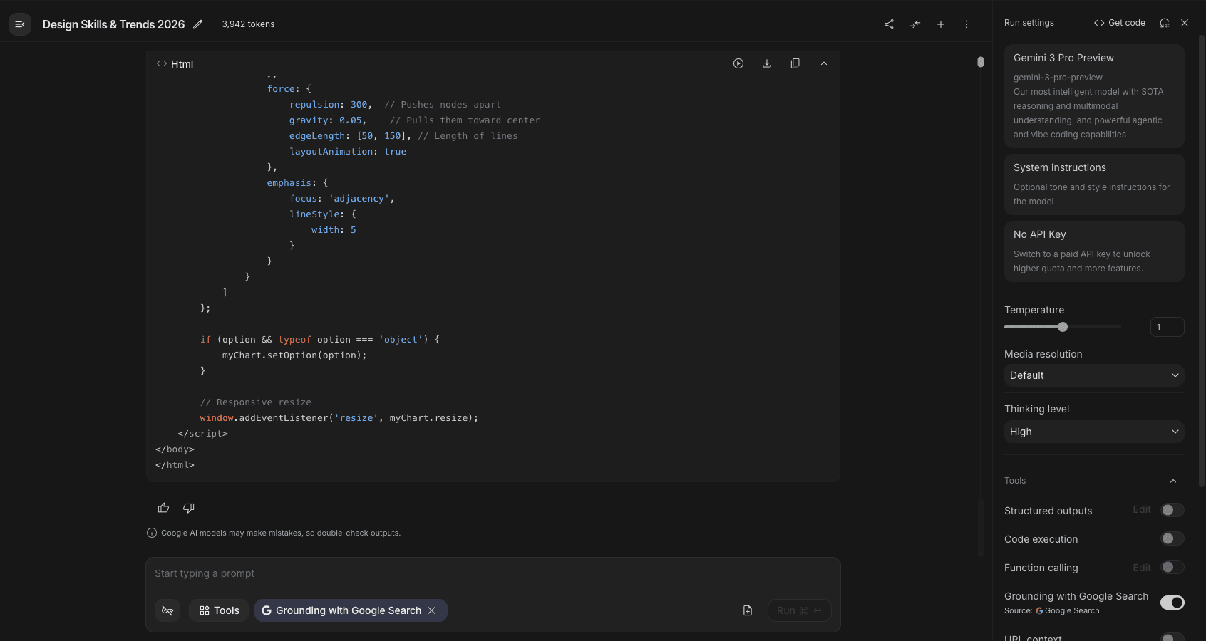This screenshot has width=1206, height=641.
Task: Start a new chat with plus icon
Action: tap(941, 24)
